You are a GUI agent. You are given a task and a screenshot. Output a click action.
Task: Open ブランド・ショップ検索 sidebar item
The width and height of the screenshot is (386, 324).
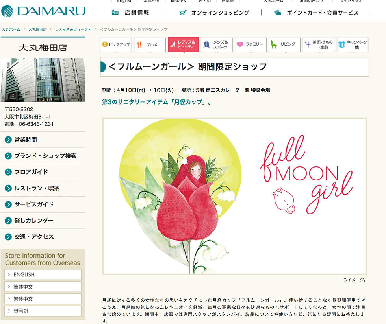click(43, 156)
